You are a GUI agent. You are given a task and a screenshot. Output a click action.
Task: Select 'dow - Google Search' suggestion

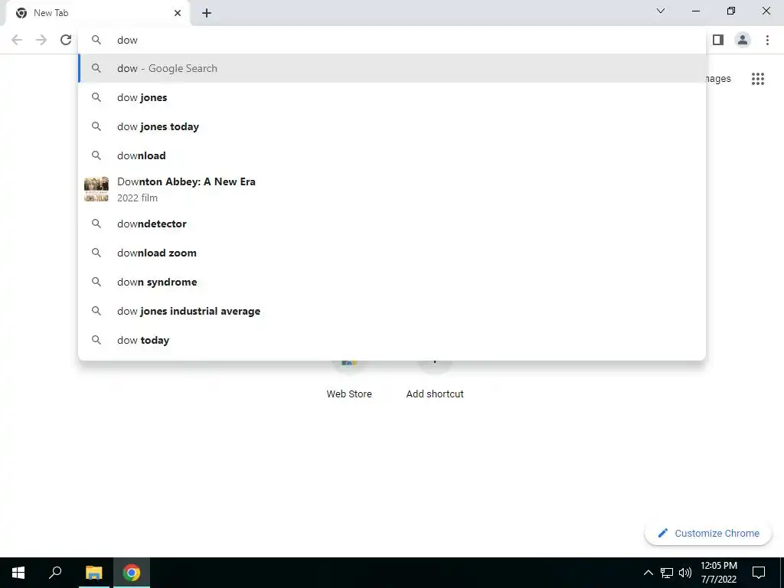[392, 68]
